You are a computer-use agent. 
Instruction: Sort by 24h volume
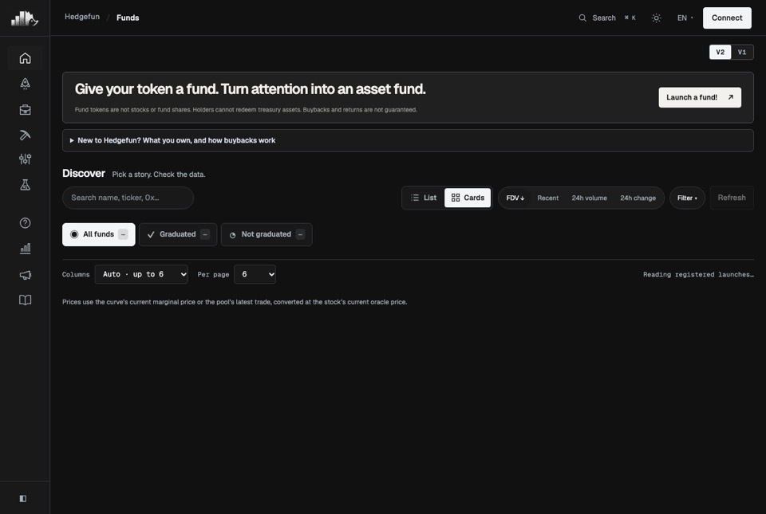pos(589,198)
